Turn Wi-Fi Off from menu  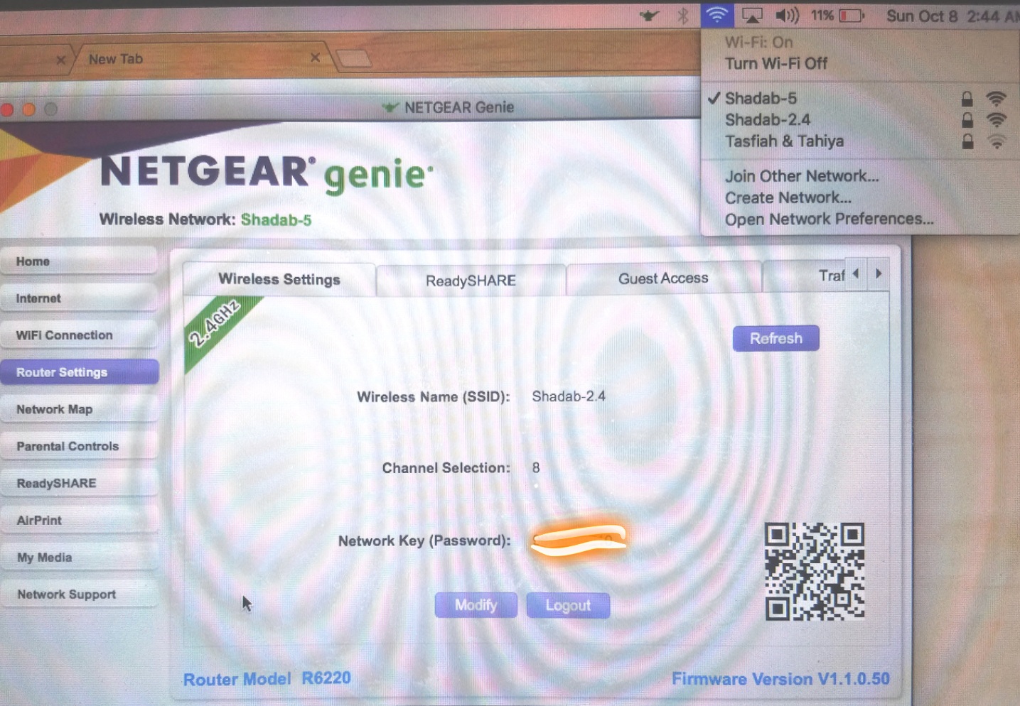tap(776, 64)
